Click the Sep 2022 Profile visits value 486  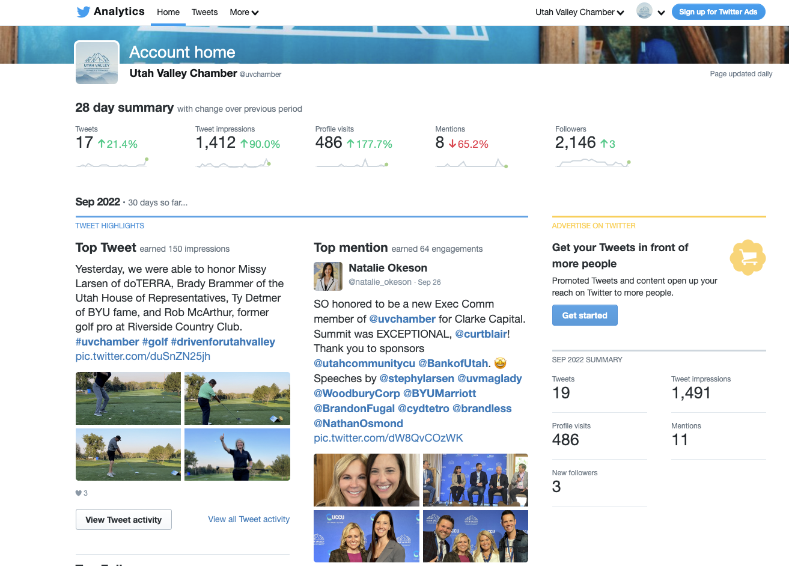click(x=565, y=440)
